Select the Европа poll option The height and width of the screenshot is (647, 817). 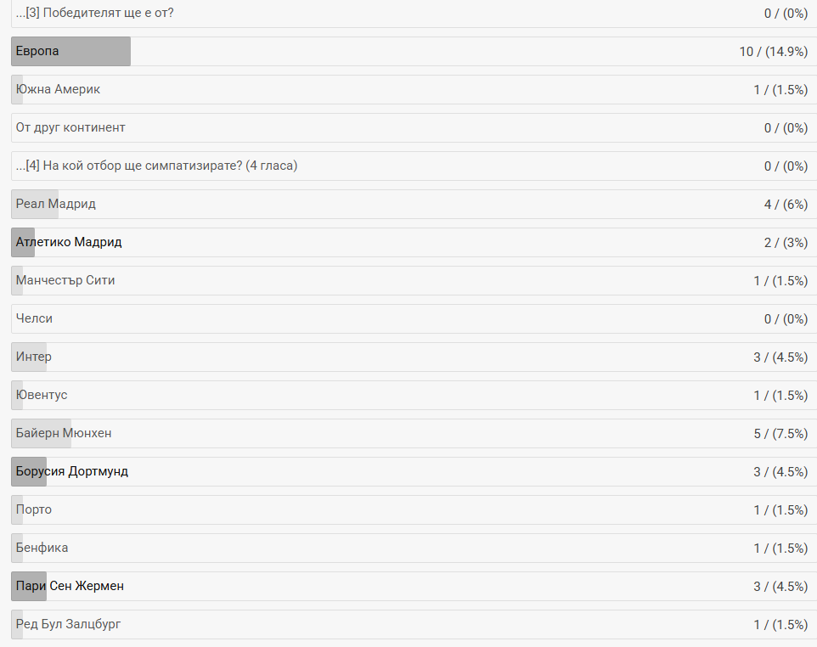pos(414,51)
